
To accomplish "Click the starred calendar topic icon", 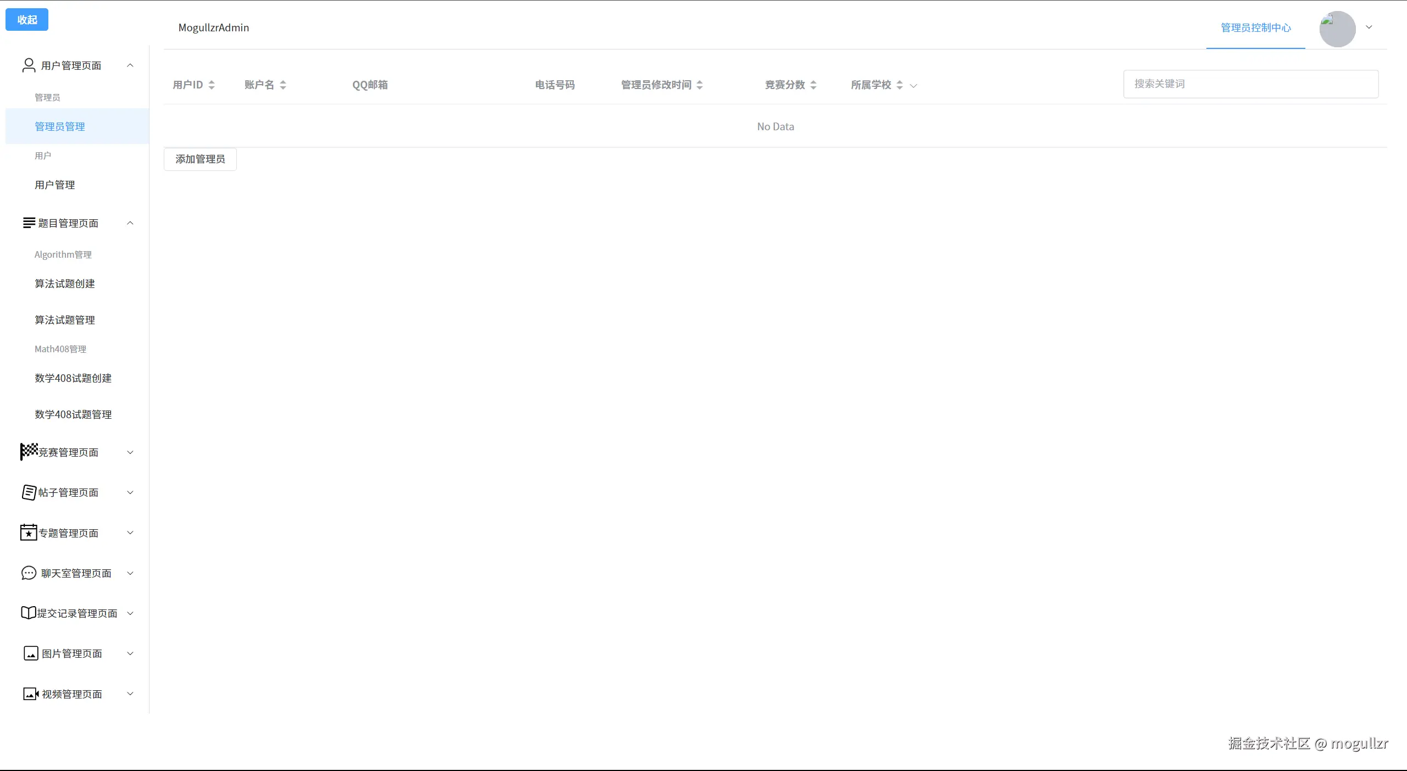I will coord(29,533).
